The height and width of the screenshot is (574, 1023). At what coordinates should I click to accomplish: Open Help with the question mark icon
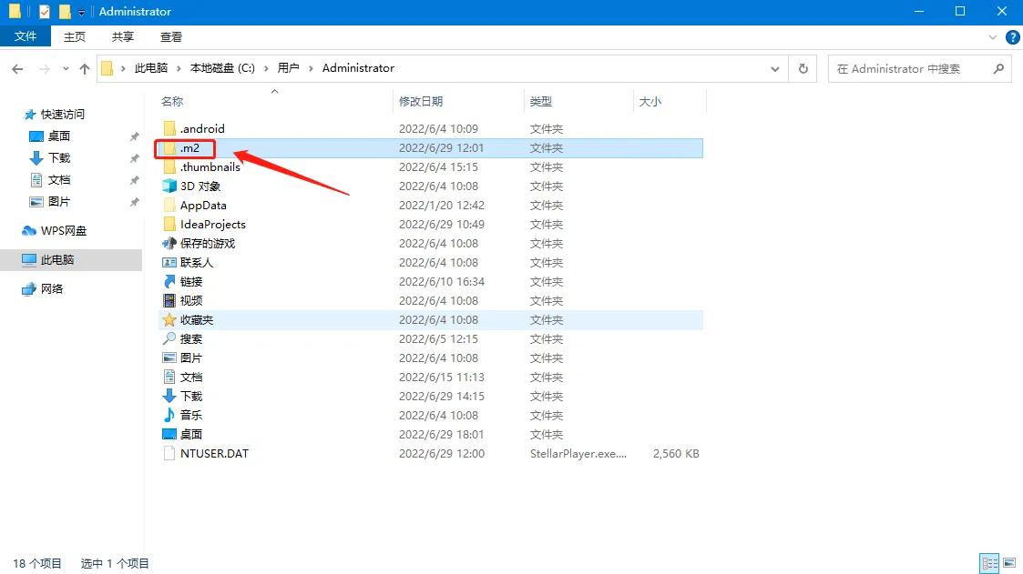pyautogui.click(x=1013, y=37)
